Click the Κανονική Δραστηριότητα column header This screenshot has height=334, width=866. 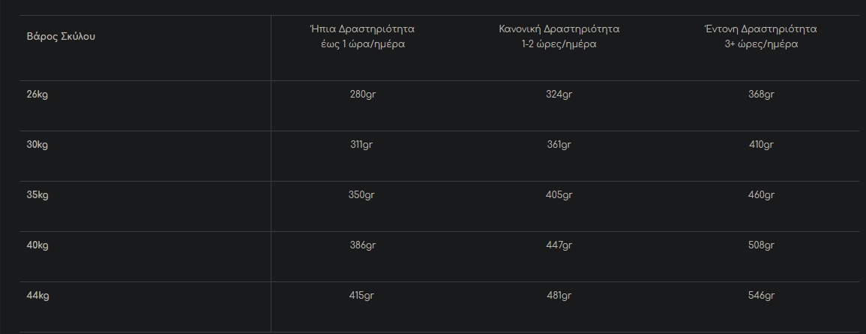(559, 36)
